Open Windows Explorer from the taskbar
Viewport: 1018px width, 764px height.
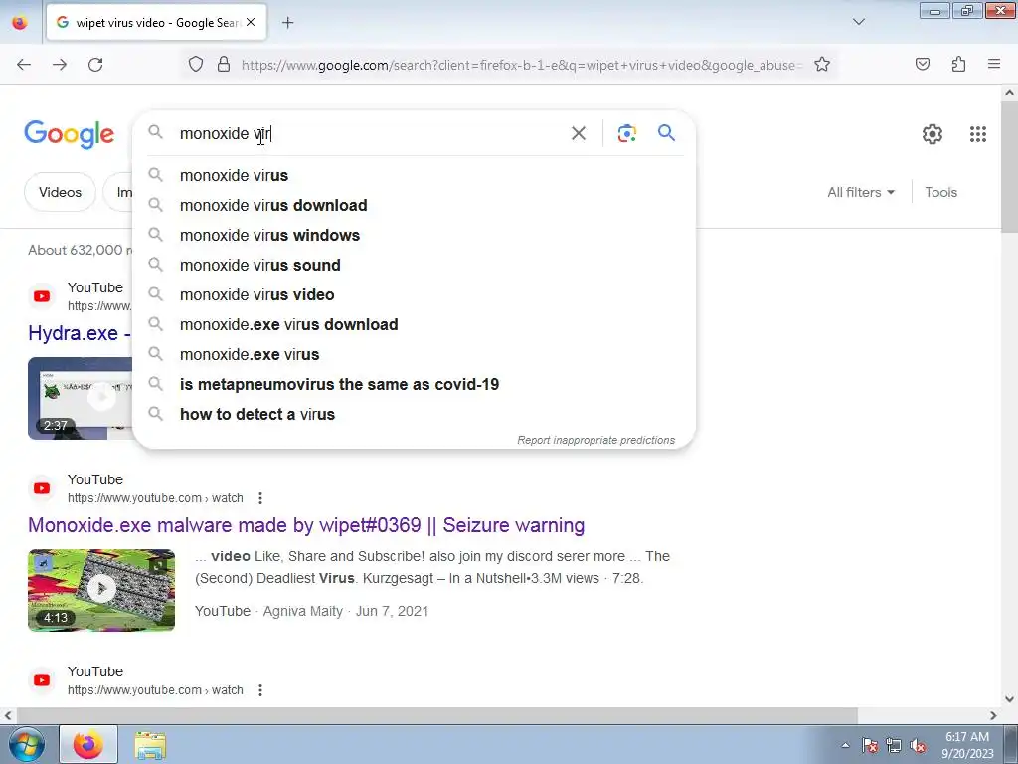click(x=150, y=745)
